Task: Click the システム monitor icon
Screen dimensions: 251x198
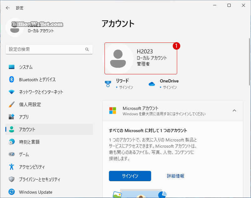Action: (12, 67)
